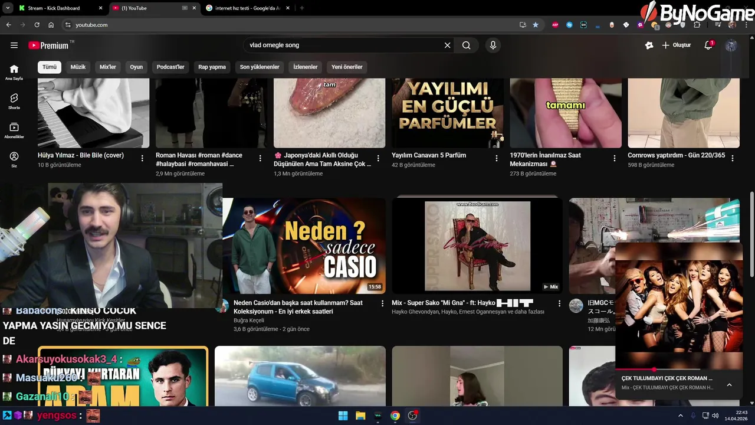Seek on the mini player progress bar
The image size is (755, 425).
679,370
